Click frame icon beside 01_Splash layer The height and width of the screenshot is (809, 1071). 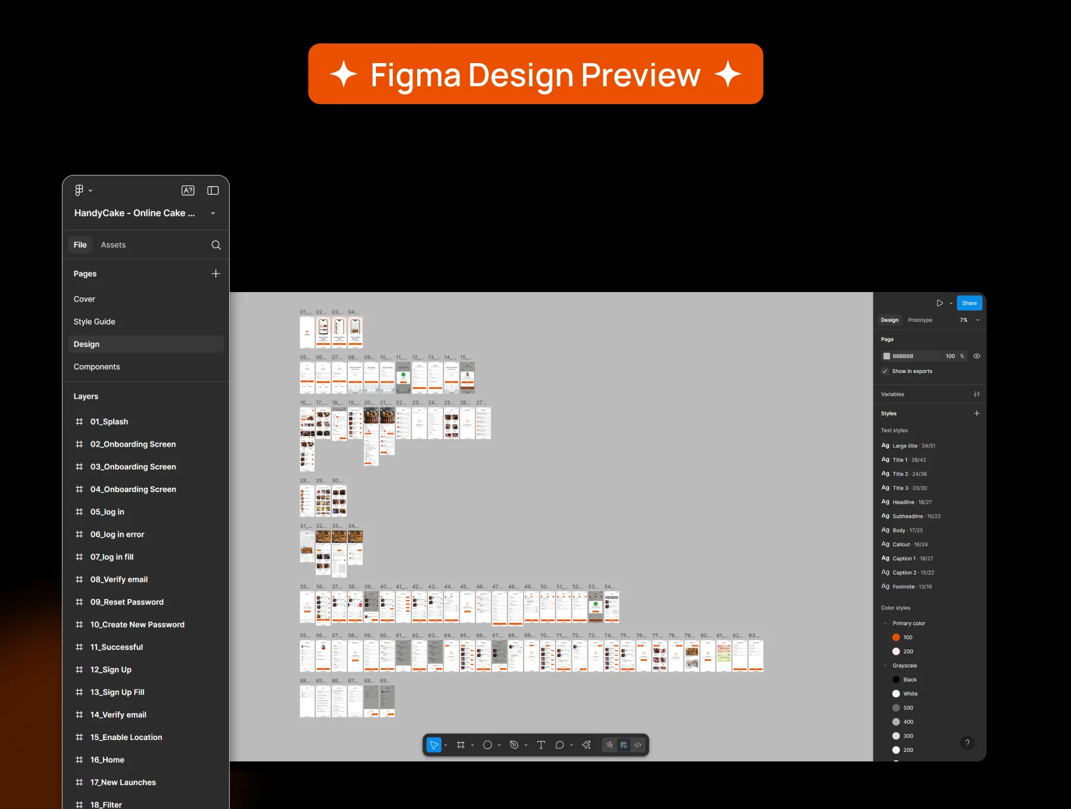[x=79, y=422]
